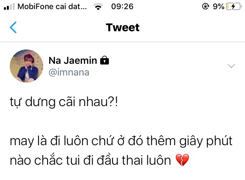Tap the text "tự dưng cãi nhau?!"
The width and height of the screenshot is (245, 180).
pos(64,102)
